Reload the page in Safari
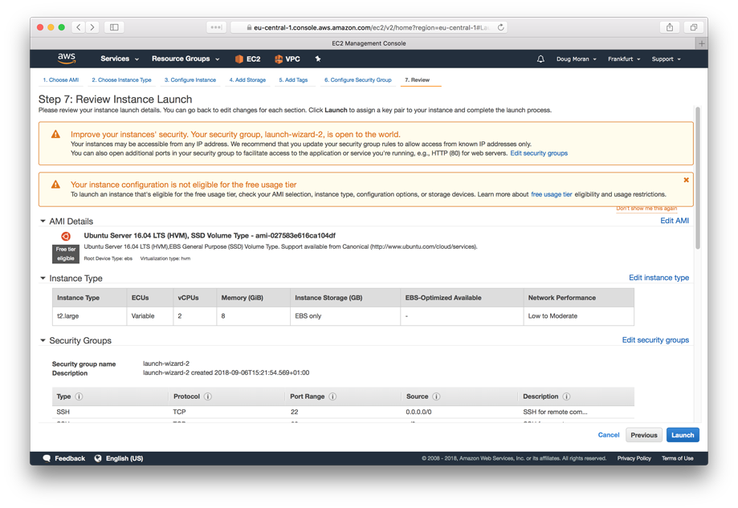This screenshot has height=508, width=738. pyautogui.click(x=501, y=27)
